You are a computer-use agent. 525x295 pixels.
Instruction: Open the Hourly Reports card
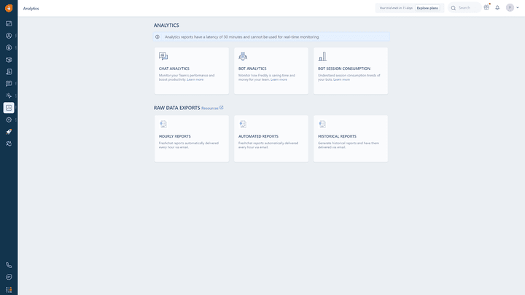click(x=191, y=138)
